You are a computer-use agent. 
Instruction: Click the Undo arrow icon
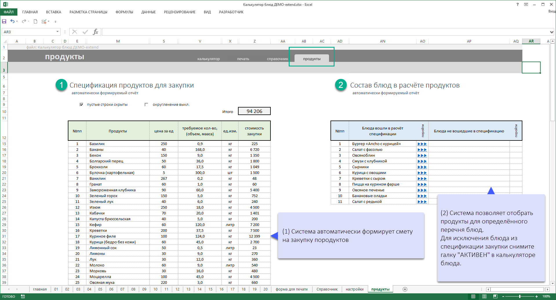coord(12,21)
